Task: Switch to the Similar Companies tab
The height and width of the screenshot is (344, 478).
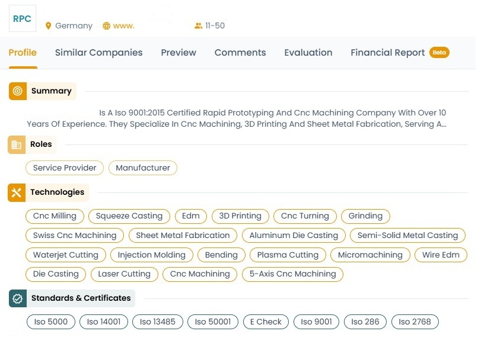Action: click(x=98, y=53)
